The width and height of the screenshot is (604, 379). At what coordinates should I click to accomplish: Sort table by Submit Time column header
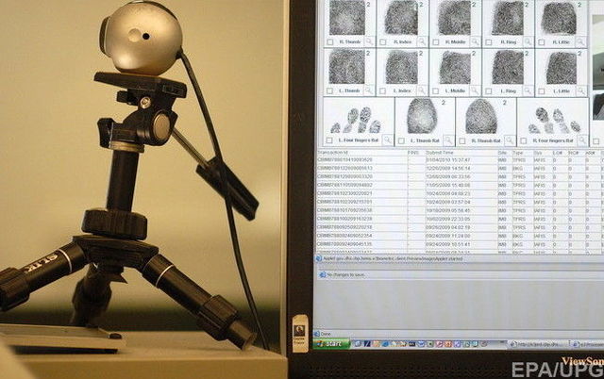click(x=441, y=152)
